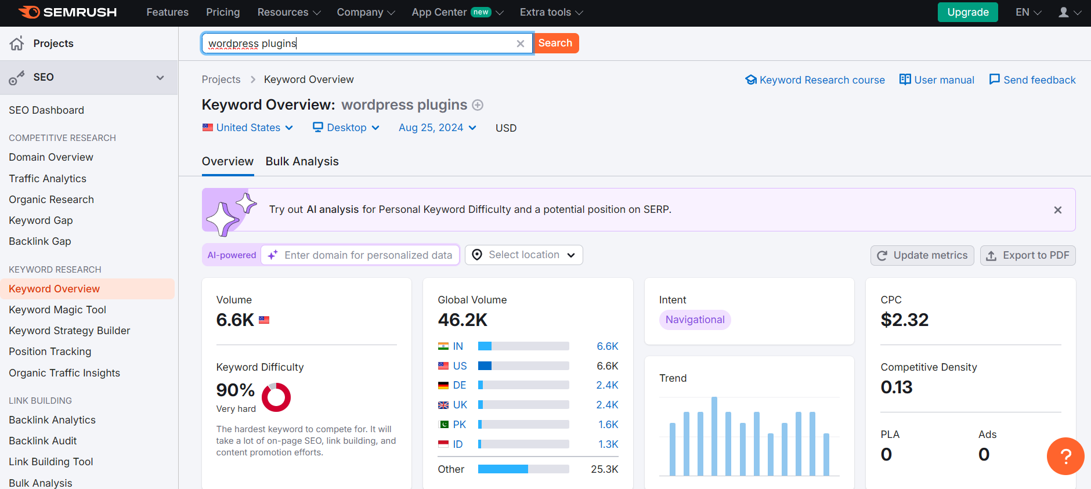Open Backlink Analytics in sidebar
Viewport: 1091px width, 489px height.
tap(52, 420)
